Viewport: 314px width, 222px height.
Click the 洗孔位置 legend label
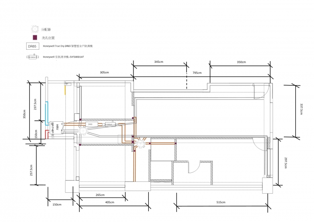coord(48,38)
